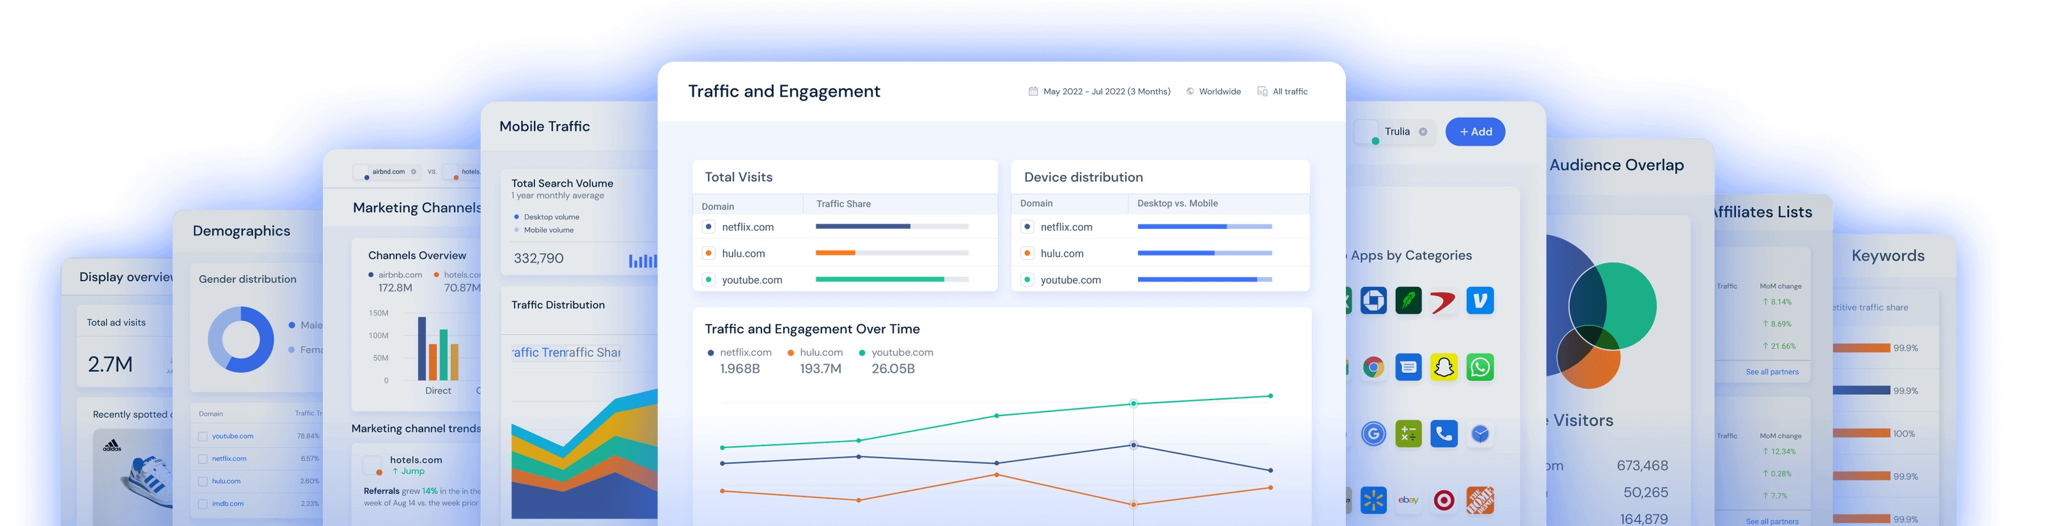Open the Robinhood feather app icon
The image size is (2046, 526).
1408,300
